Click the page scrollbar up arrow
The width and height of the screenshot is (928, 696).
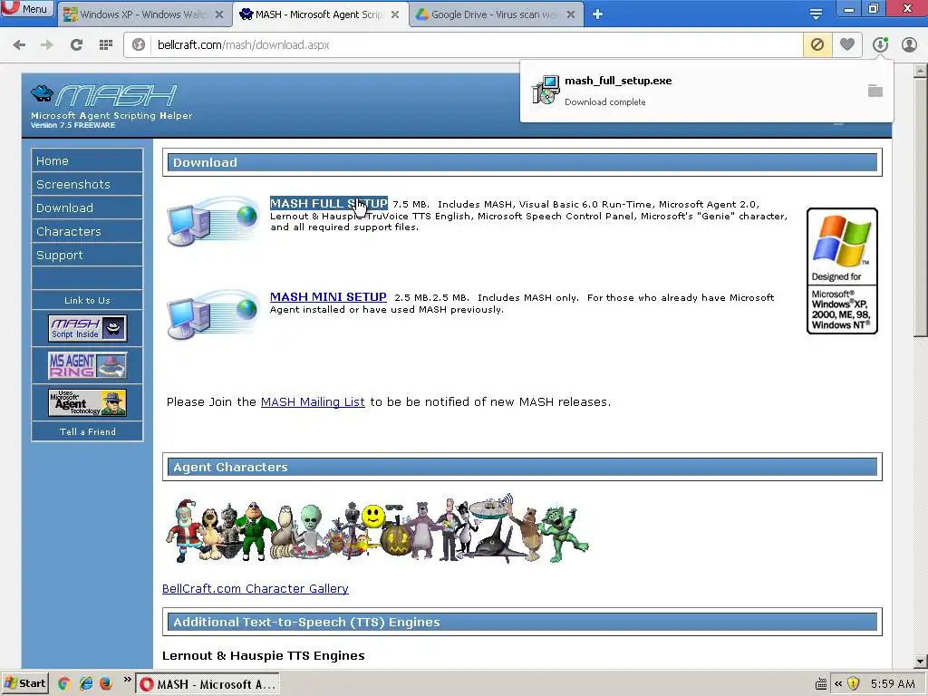coord(921,71)
